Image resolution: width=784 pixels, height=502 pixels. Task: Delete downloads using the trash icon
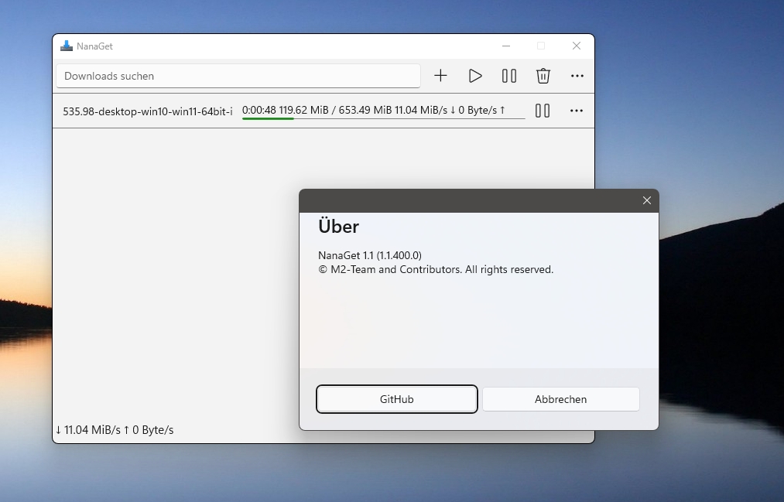[543, 76]
